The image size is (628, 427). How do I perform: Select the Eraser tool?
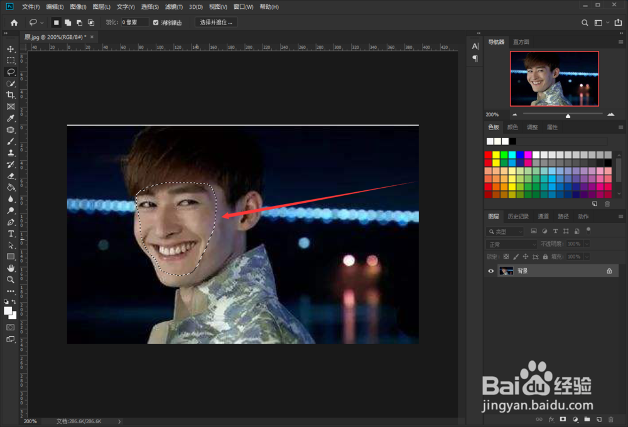pyautogui.click(x=11, y=176)
